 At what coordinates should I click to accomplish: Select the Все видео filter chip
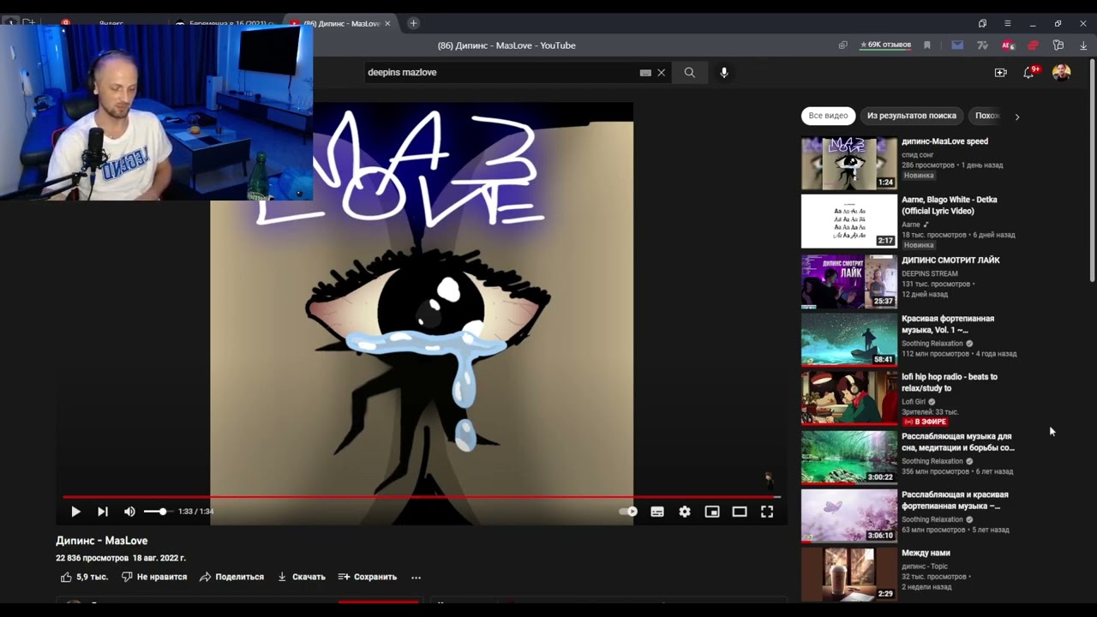point(828,116)
